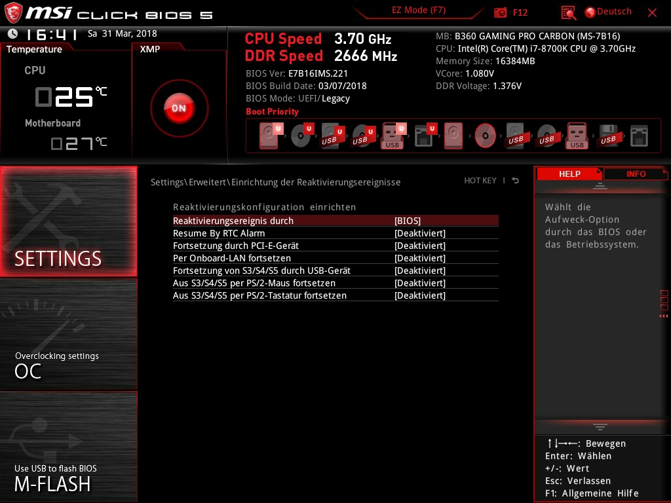The height and width of the screenshot is (503, 671).
Task: Click the MB: B360 GAMING PRO CARBON text
Action: pos(527,37)
